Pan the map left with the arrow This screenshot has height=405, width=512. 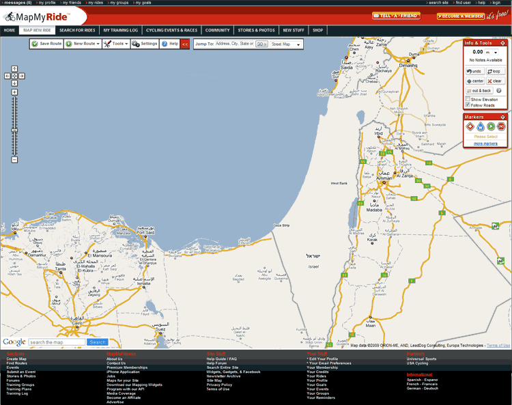8,76
